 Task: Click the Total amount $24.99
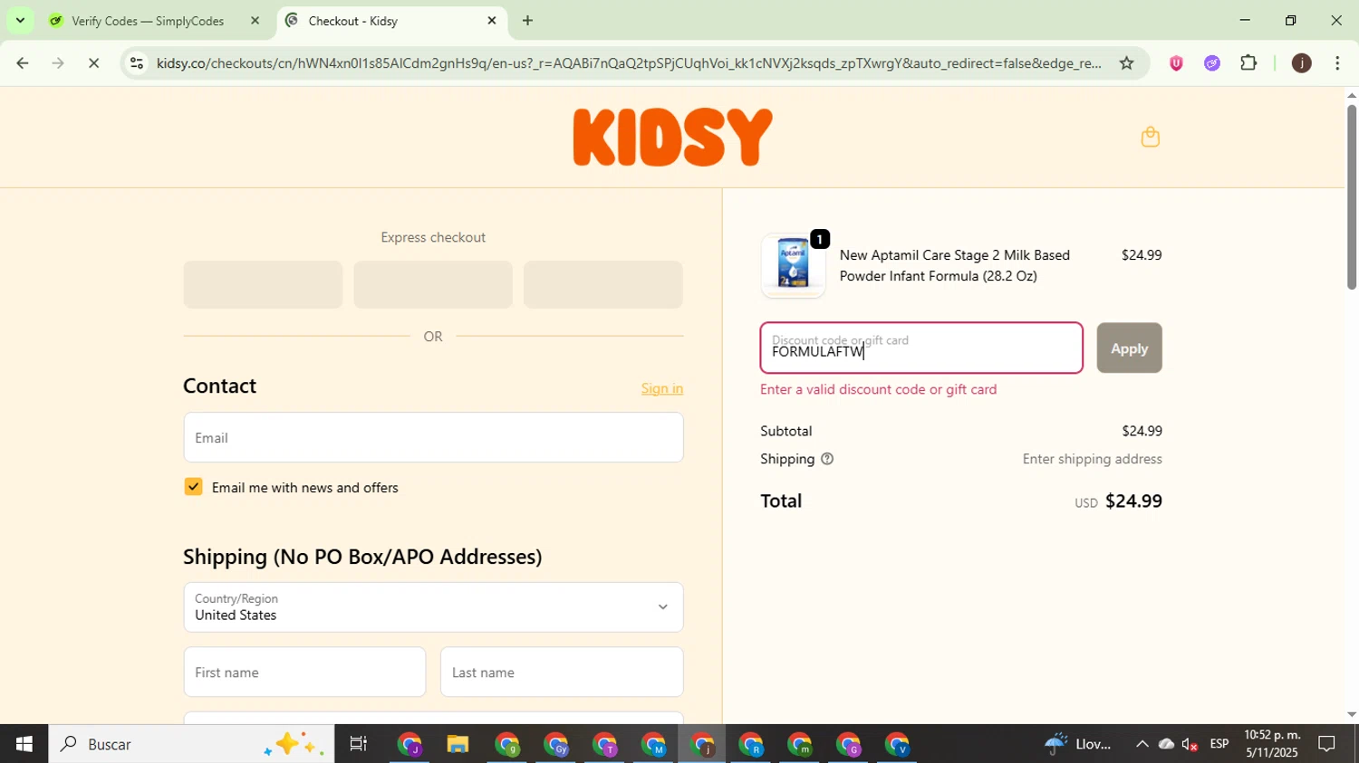pos(1133,501)
